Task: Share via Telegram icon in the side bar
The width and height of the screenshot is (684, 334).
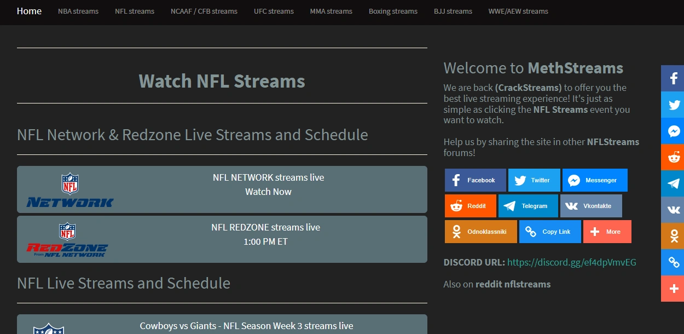Action: click(673, 183)
